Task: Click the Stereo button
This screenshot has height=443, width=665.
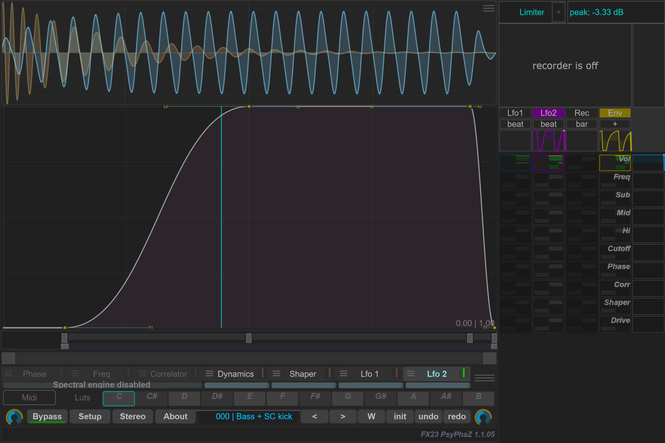Action: tap(133, 416)
